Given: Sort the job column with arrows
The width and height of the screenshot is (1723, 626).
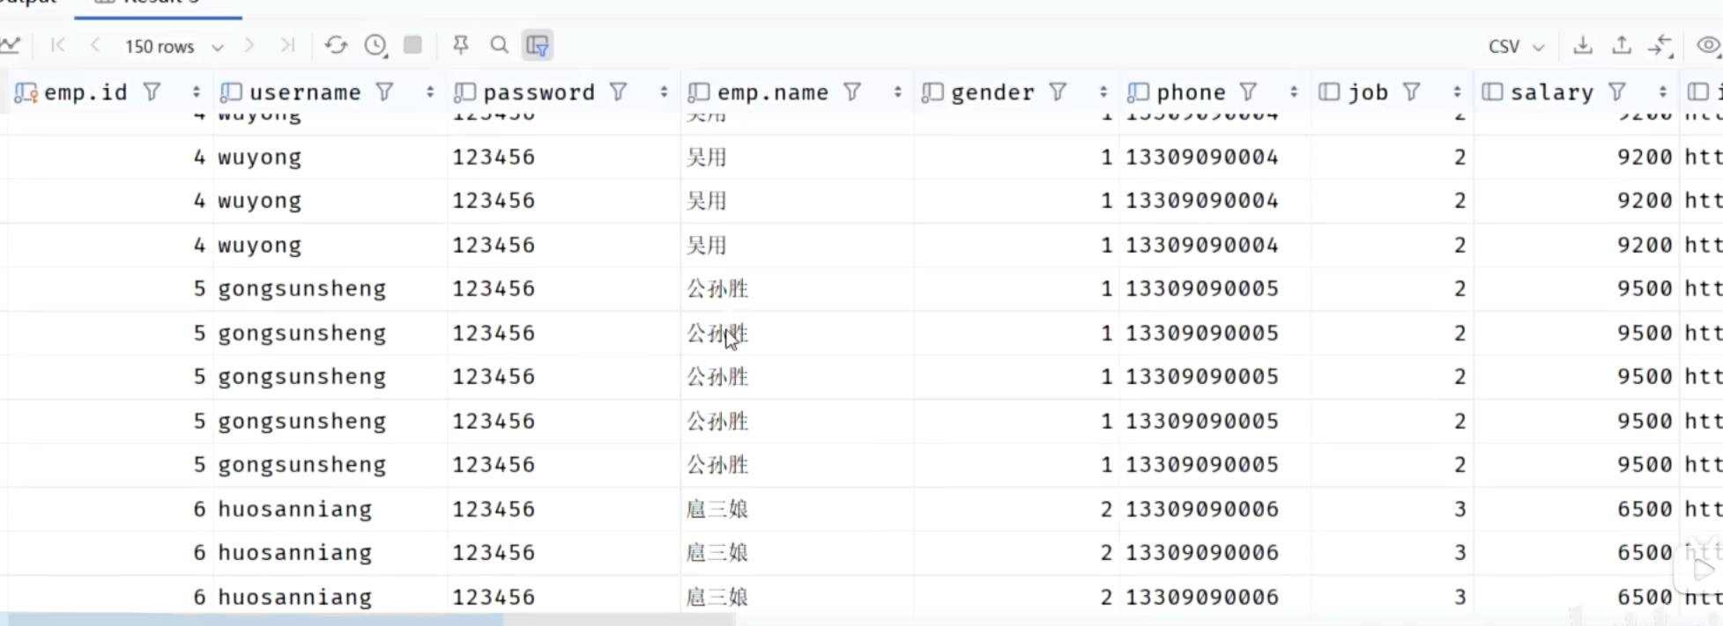Looking at the screenshot, I should click(x=1457, y=92).
